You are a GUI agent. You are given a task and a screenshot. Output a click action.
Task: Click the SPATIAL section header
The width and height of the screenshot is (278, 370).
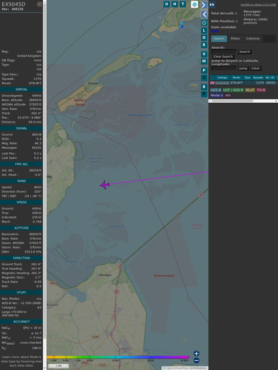pos(21,89)
